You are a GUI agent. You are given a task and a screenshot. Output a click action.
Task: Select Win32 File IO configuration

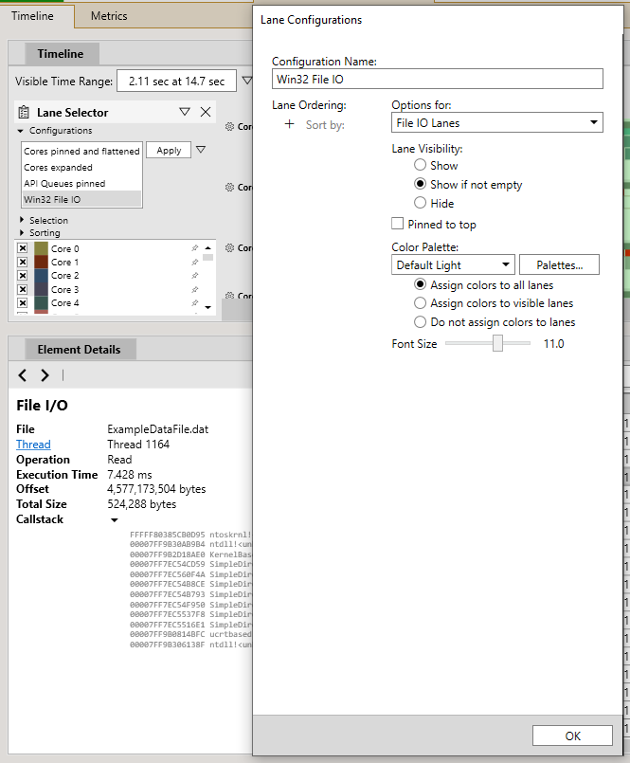point(81,199)
